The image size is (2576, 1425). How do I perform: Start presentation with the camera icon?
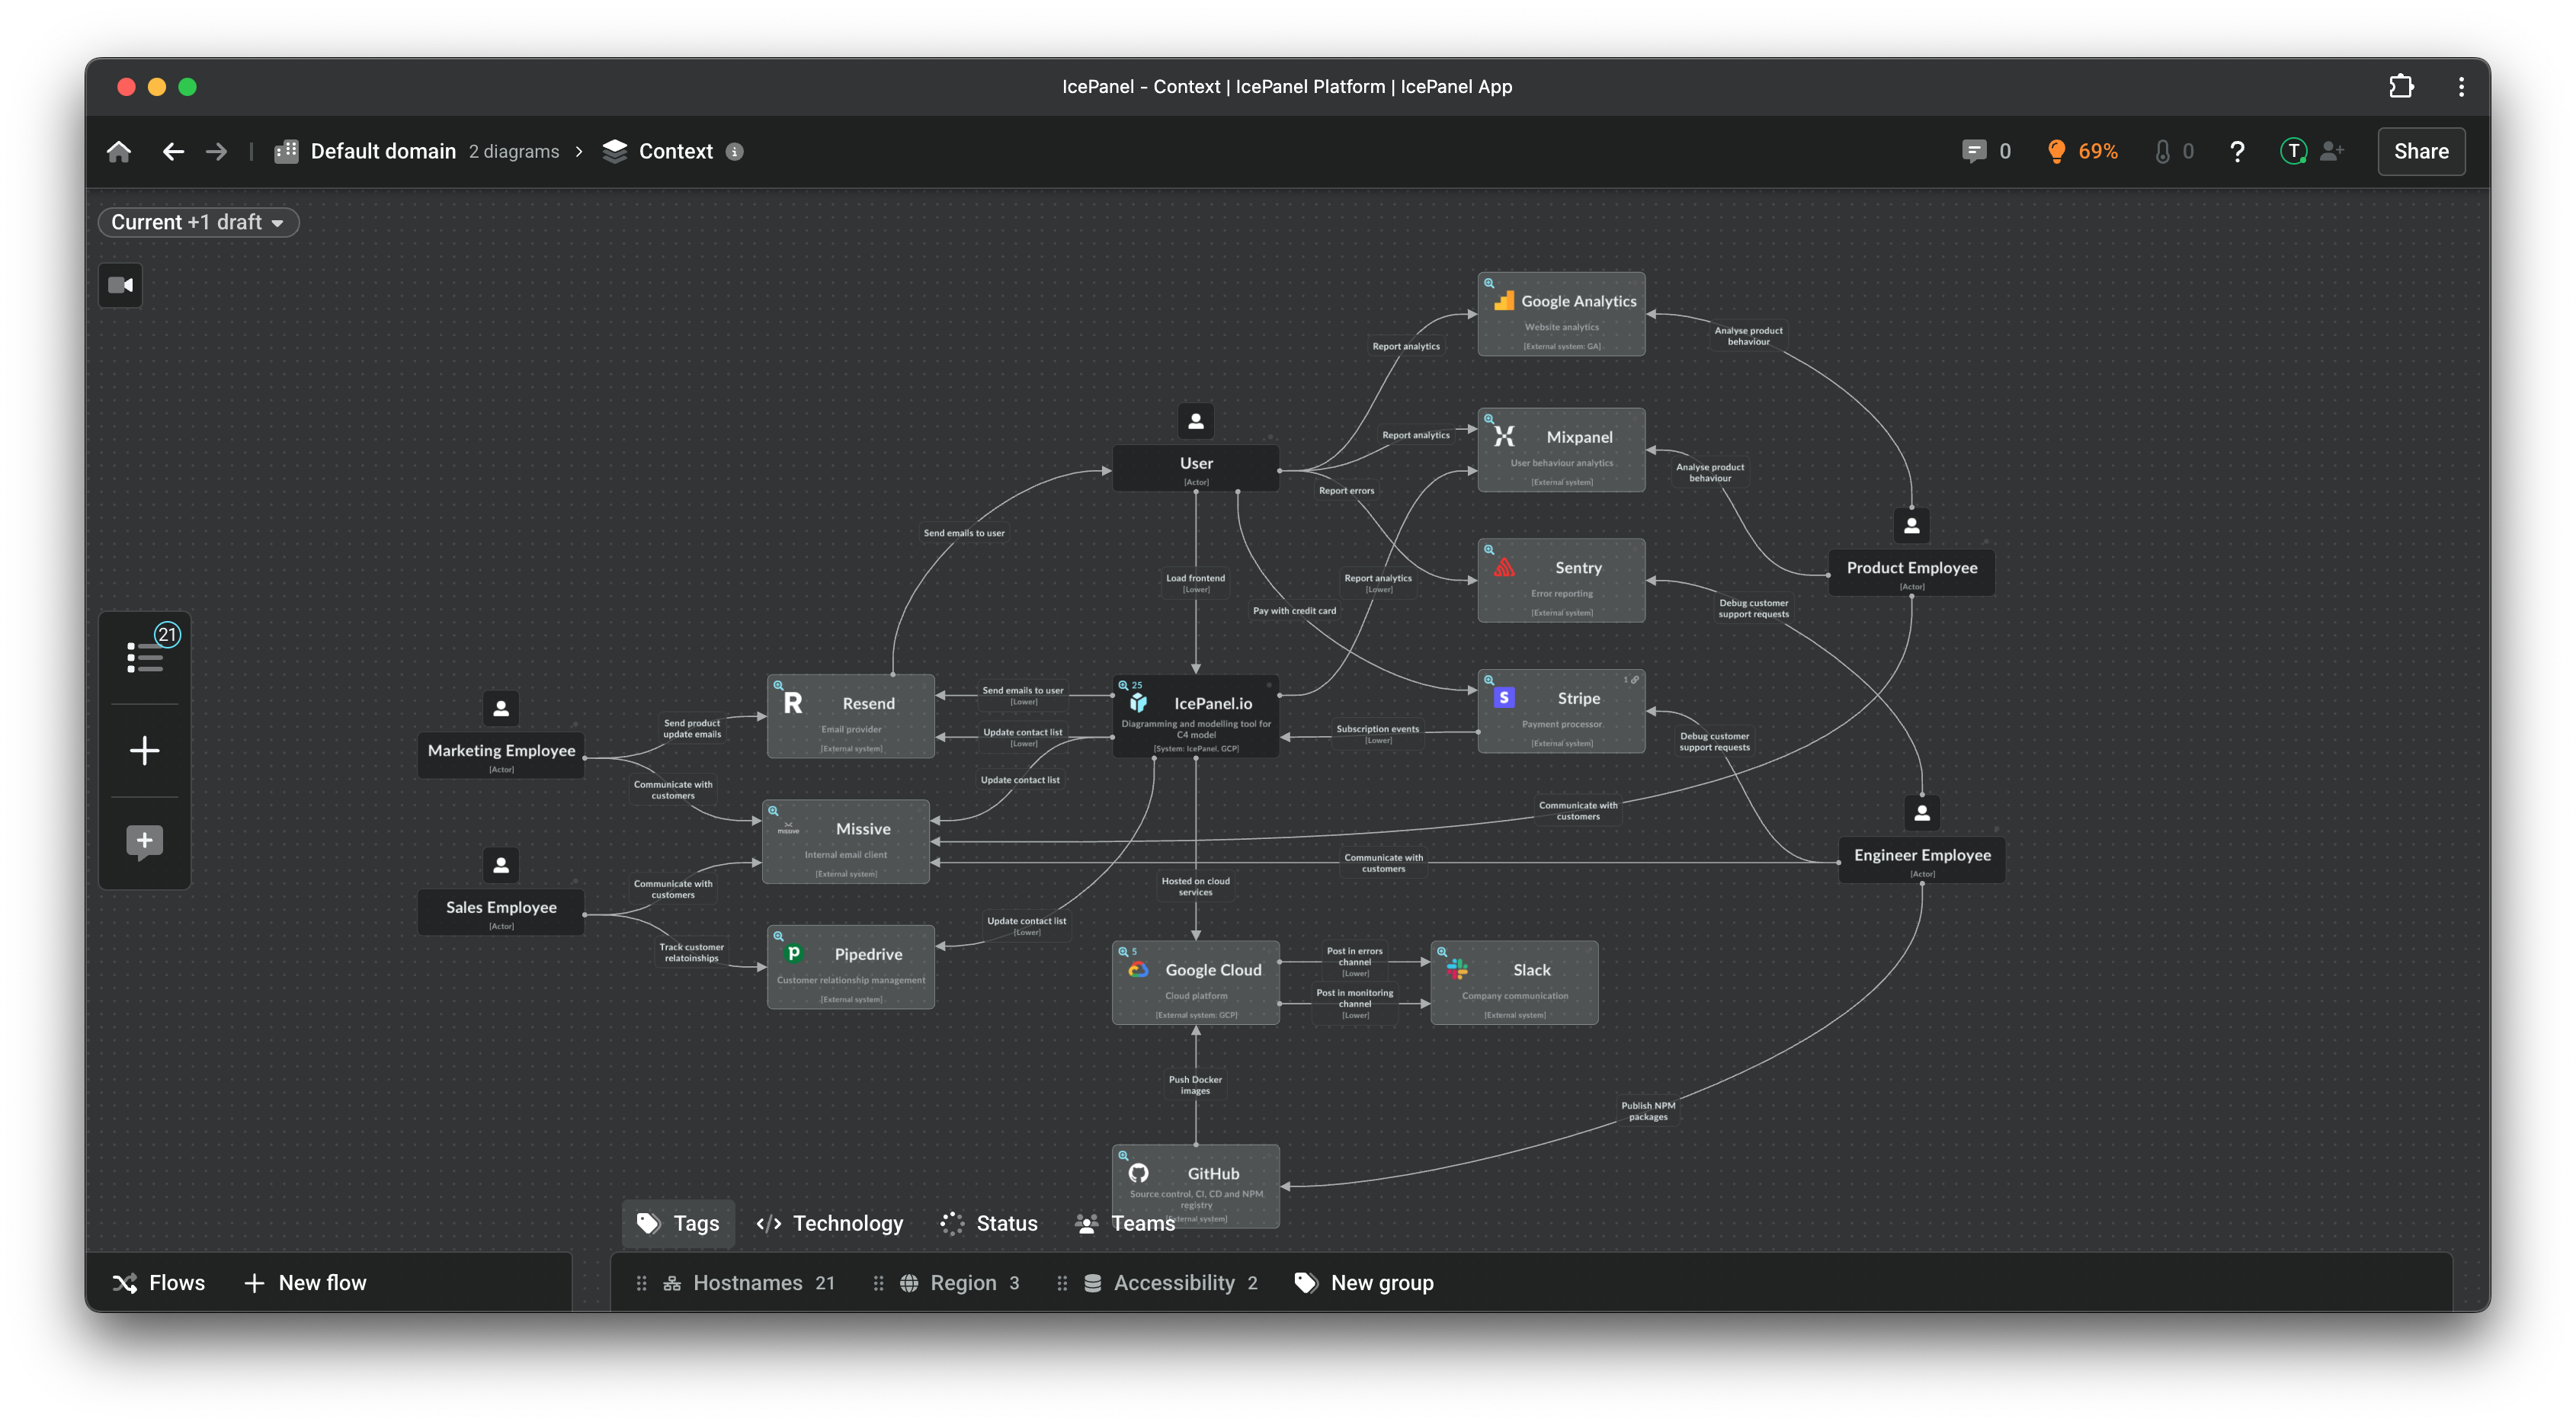tap(121, 285)
